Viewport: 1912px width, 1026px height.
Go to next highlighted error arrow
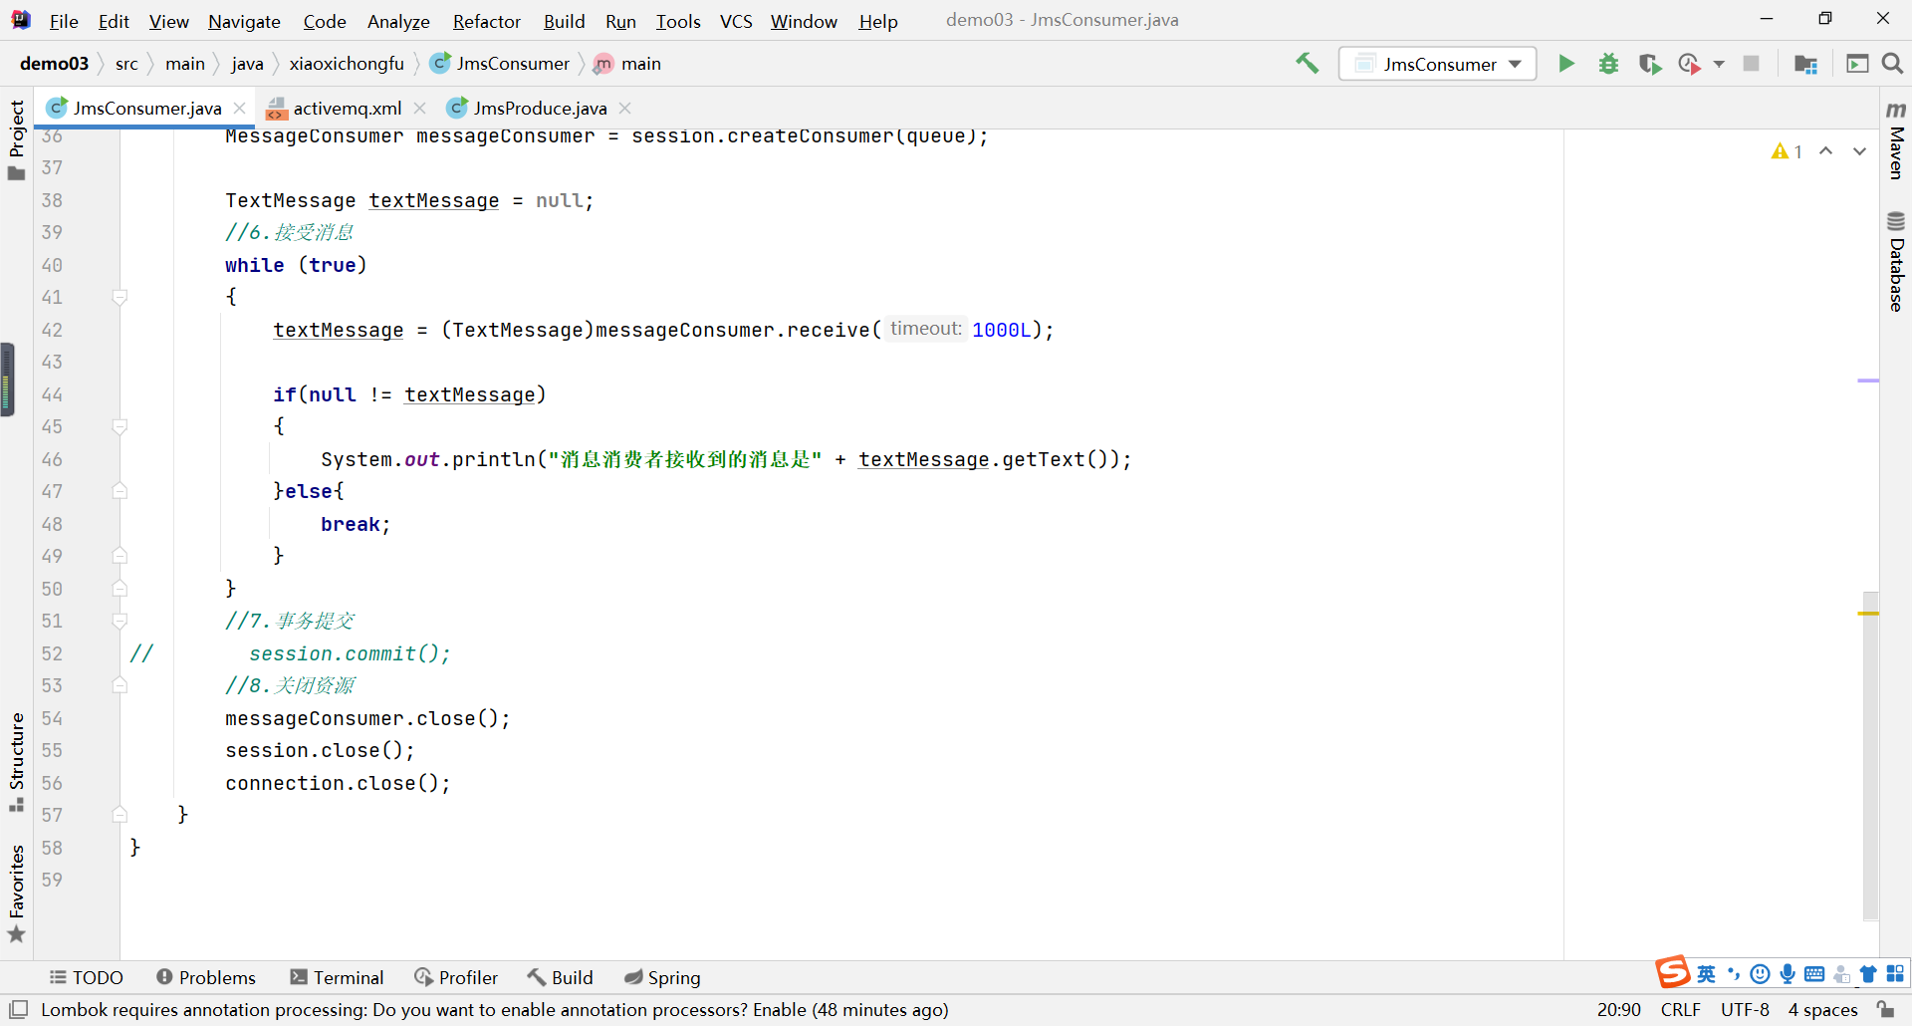(x=1859, y=151)
